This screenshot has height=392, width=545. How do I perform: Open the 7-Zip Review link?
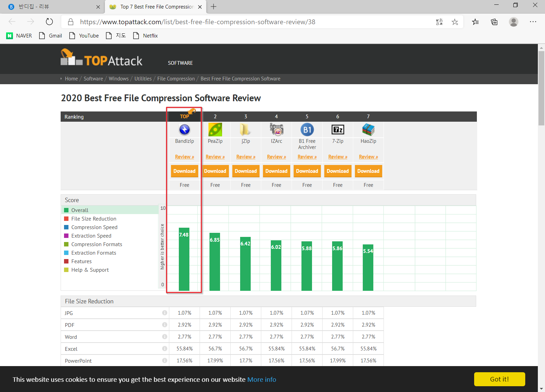(x=338, y=157)
